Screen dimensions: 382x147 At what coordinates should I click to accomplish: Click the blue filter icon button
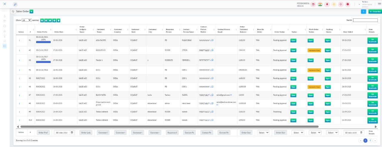(x=363, y=12)
